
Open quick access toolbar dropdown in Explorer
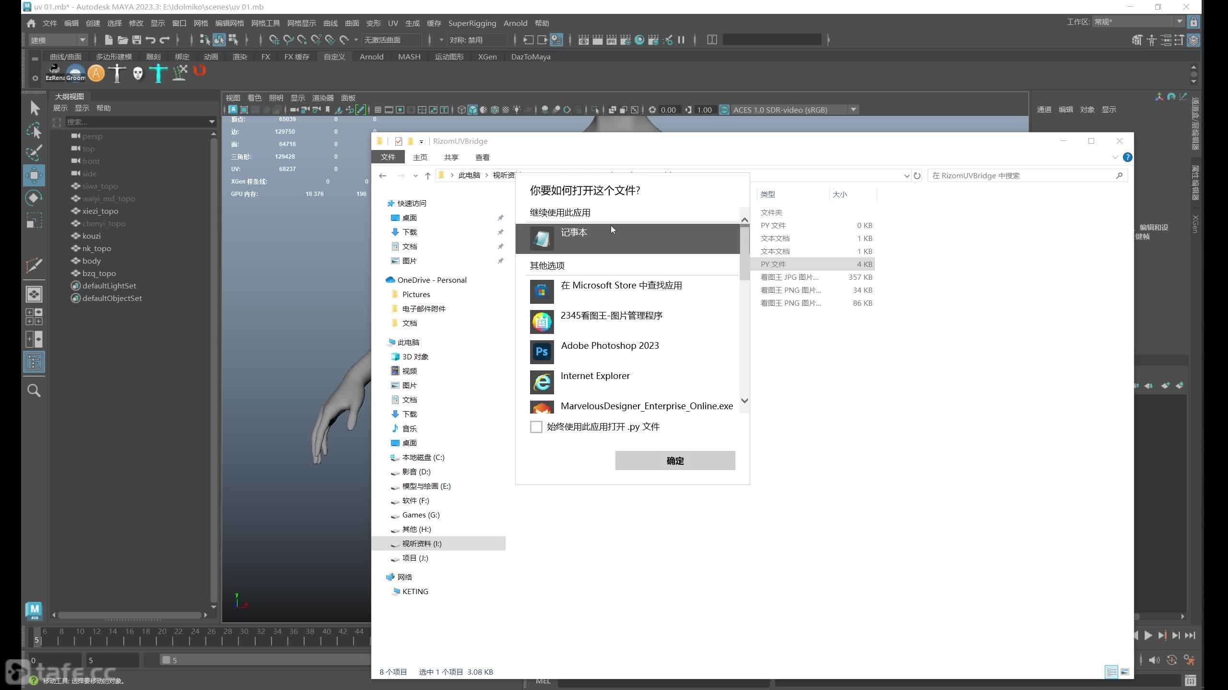pos(421,141)
